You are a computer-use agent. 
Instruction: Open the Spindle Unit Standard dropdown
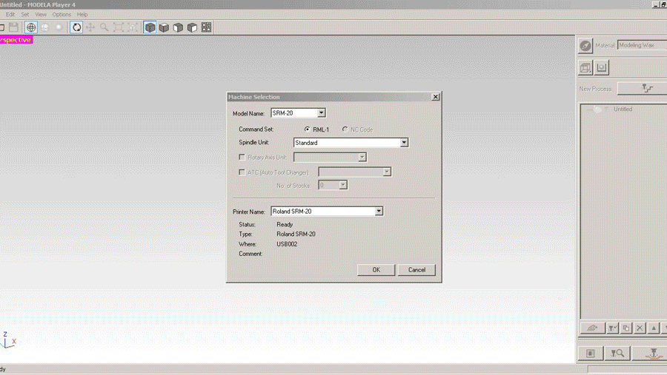[x=404, y=143]
